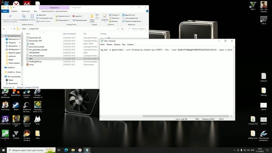Click Выделить все in the ribbon
The image size is (272, 153).
point(128,15)
